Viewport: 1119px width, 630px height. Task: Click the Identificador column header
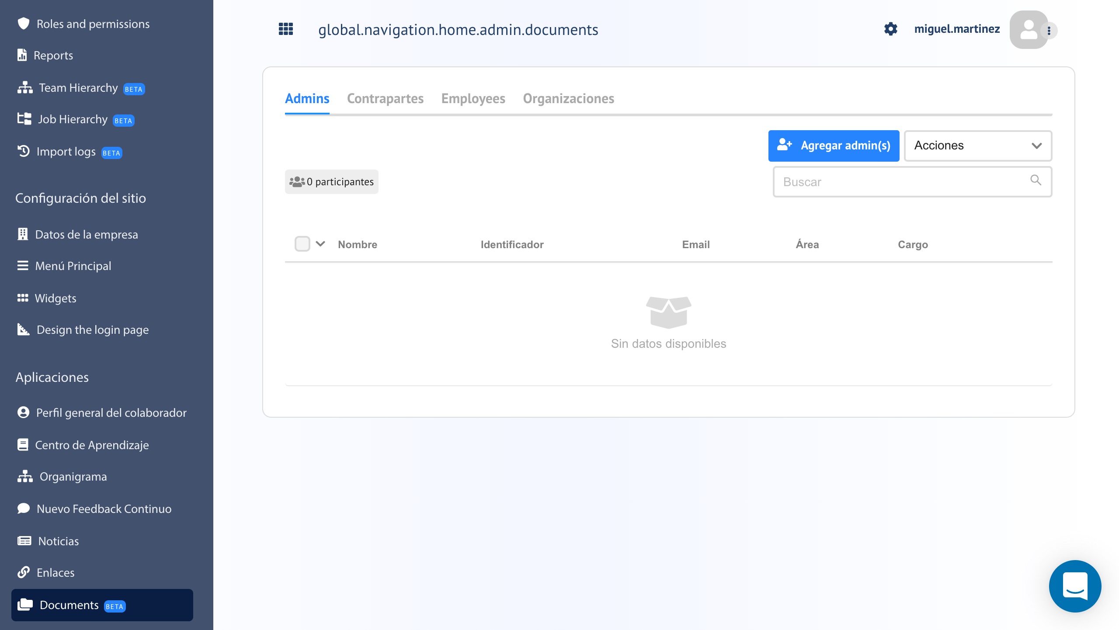[x=512, y=244]
